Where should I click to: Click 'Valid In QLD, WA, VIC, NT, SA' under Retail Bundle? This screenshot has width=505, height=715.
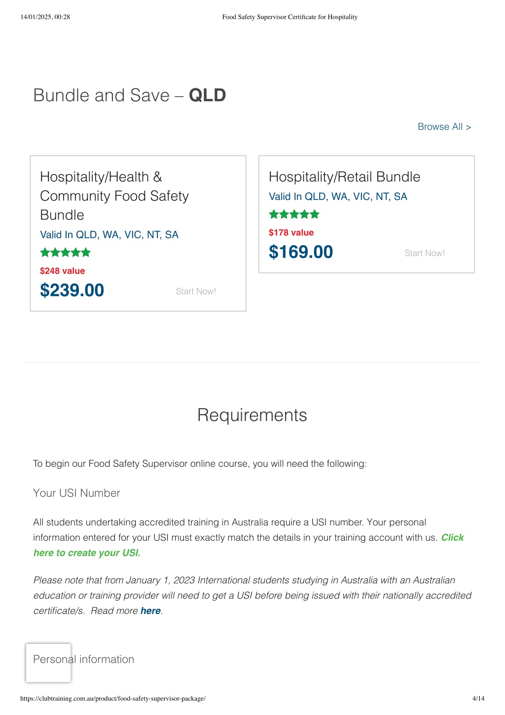(x=338, y=196)
